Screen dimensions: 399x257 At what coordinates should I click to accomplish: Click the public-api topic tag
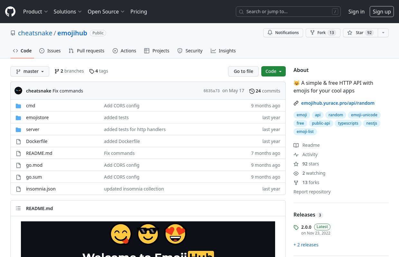(x=321, y=123)
